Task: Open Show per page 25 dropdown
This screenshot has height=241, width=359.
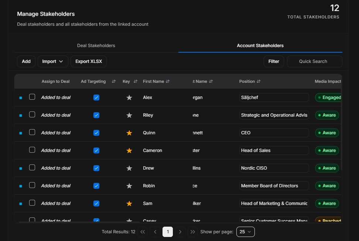Action: [x=246, y=232]
